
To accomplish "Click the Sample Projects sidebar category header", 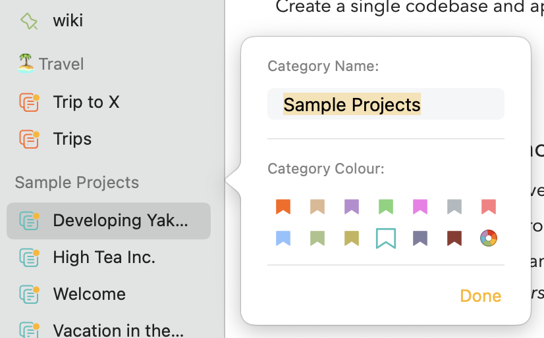I will pos(76,183).
